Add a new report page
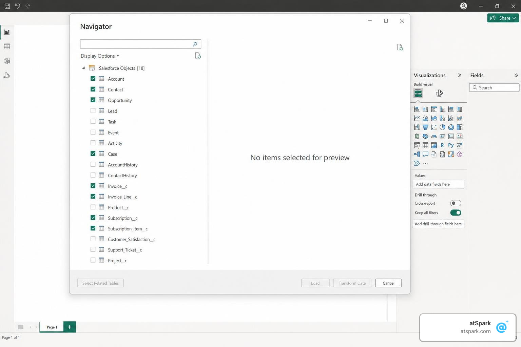The height and width of the screenshot is (347, 521). pyautogui.click(x=70, y=327)
